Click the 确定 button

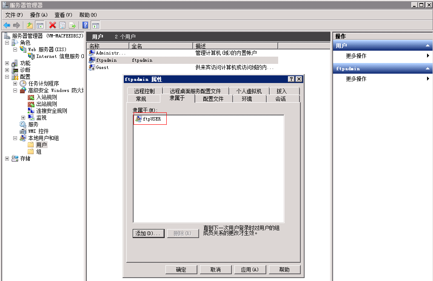[181, 270]
